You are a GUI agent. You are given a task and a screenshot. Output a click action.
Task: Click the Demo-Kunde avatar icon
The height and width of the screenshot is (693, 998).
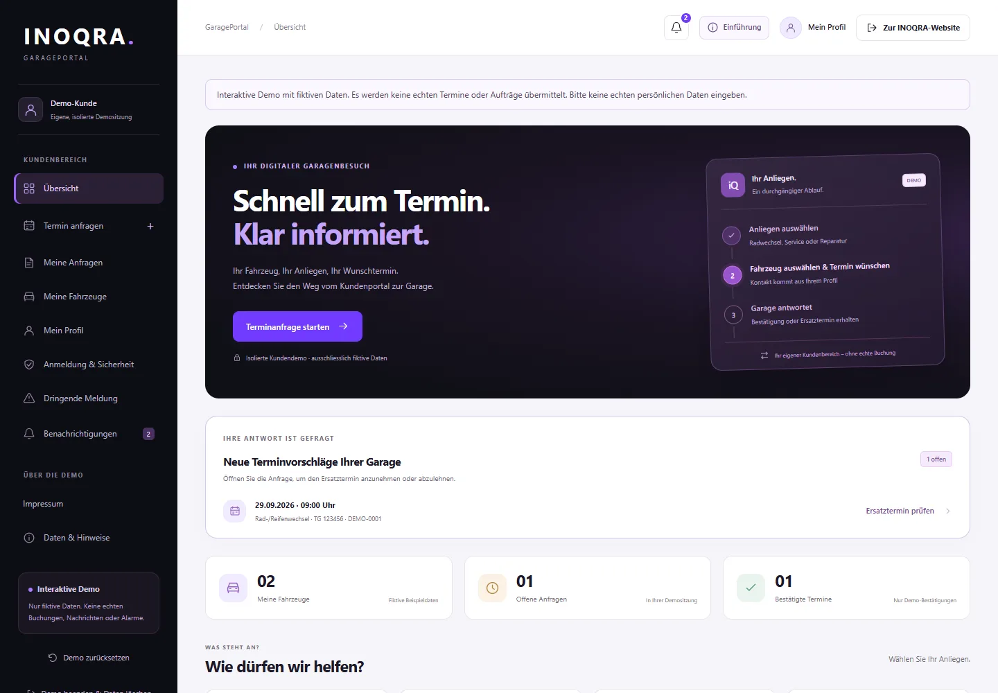click(30, 109)
